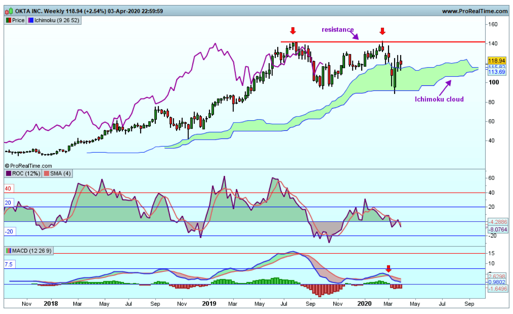The width and height of the screenshot is (513, 314).
Task: Jump to the 2018 year marker
Action: (51, 304)
